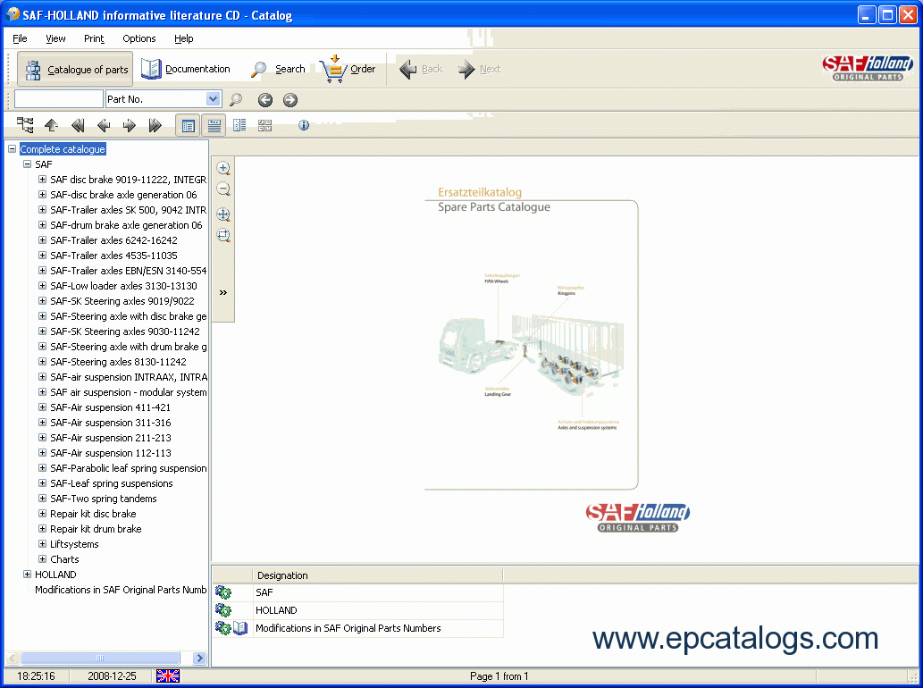Jump to last page double-arrow icon
Viewport: 923px width, 688px height.
155,125
